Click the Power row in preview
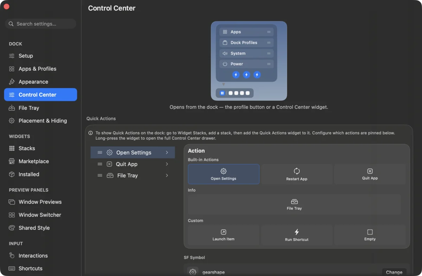The width and height of the screenshot is (422, 276). coord(247,64)
